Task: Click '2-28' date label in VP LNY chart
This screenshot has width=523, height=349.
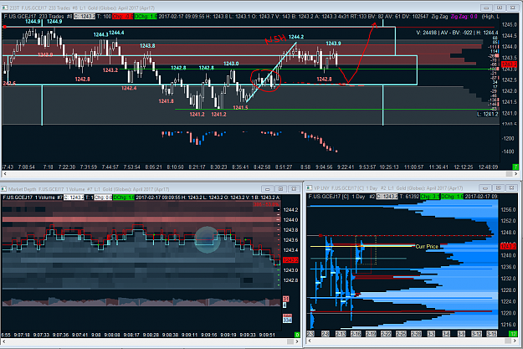Action: coord(416,334)
